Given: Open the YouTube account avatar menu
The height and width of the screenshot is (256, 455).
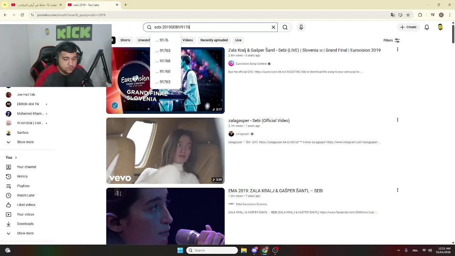Looking at the screenshot, I should 440,27.
